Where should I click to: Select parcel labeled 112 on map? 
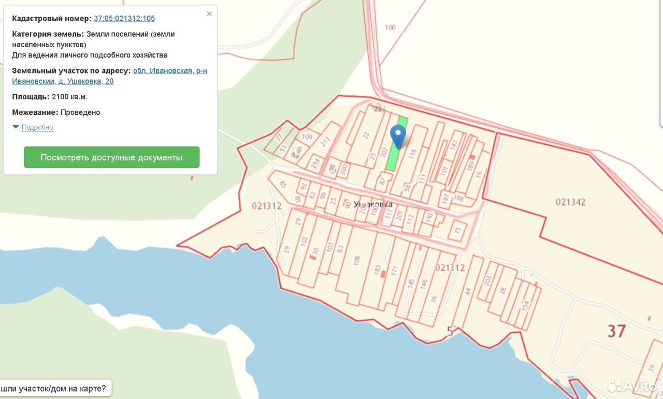(411, 220)
